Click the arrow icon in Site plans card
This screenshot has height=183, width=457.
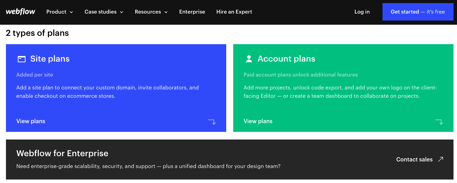tap(212, 122)
